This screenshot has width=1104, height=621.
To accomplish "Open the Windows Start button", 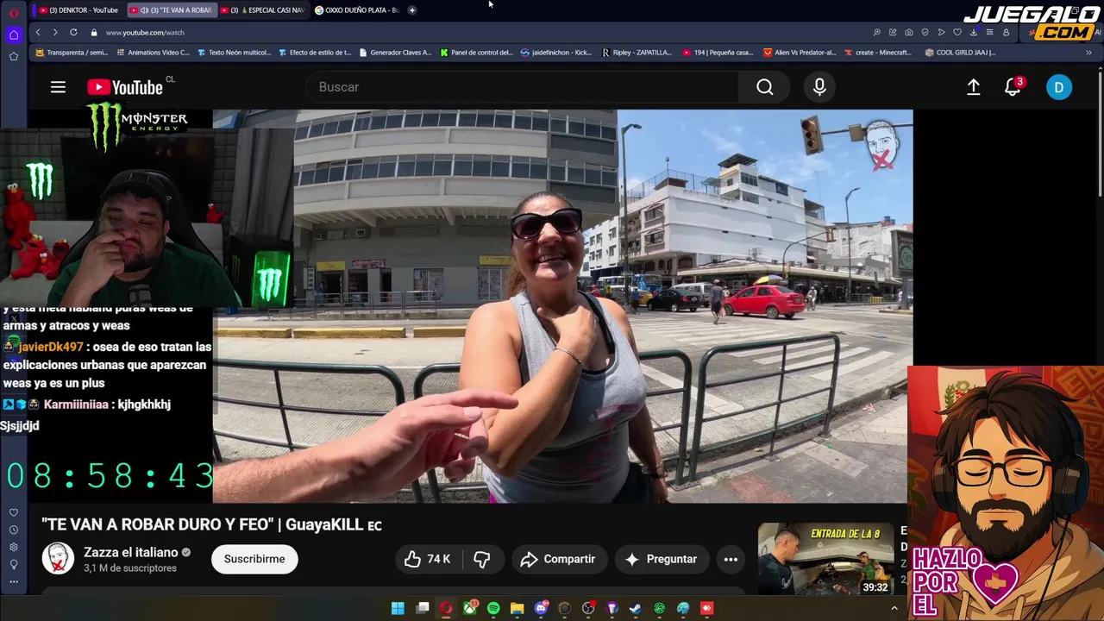I will point(398,608).
